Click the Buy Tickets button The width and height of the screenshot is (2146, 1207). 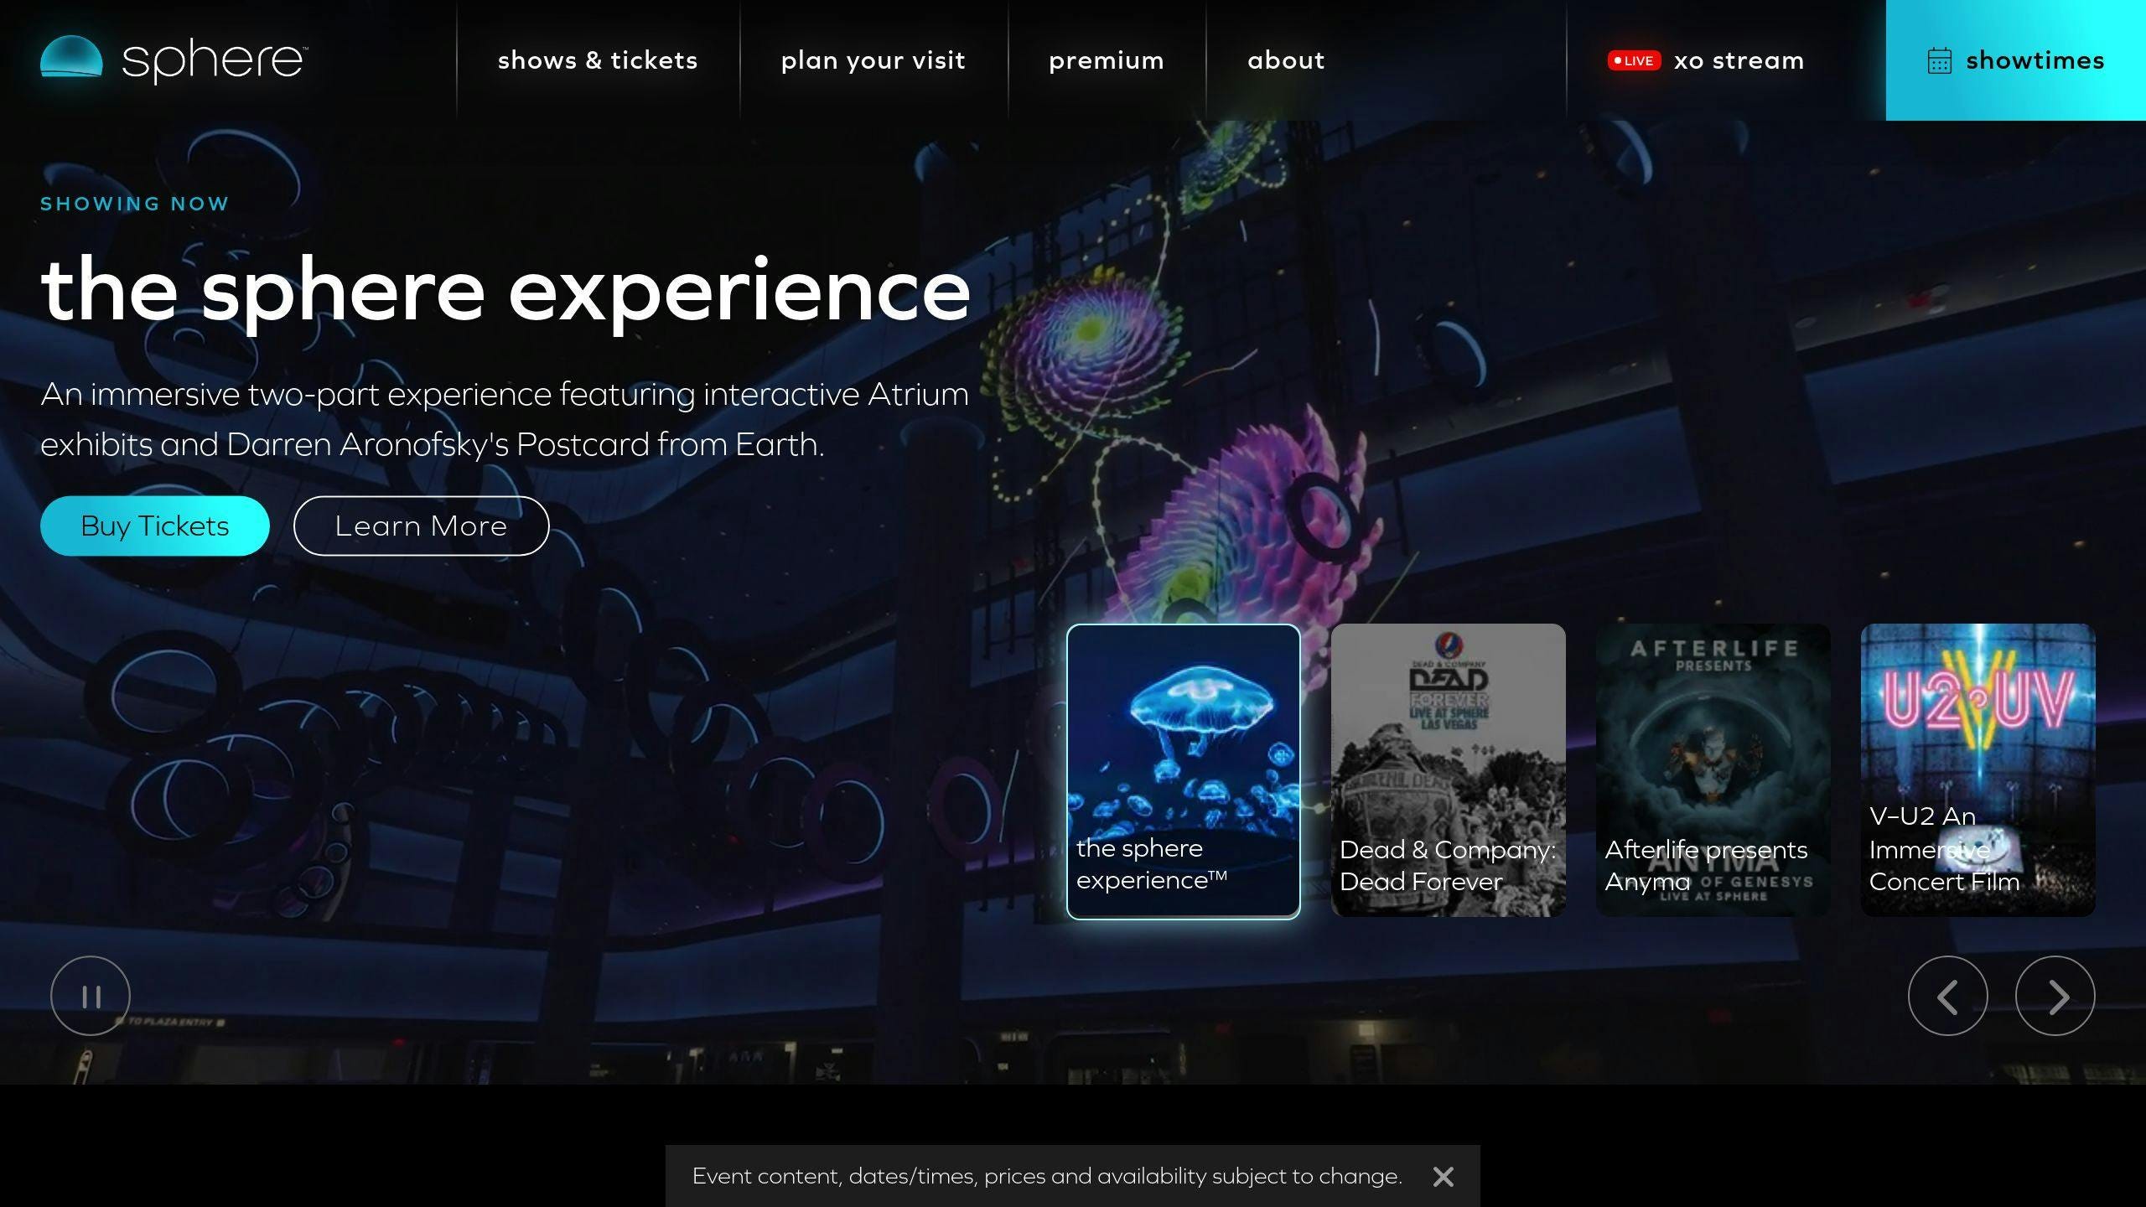click(x=155, y=526)
